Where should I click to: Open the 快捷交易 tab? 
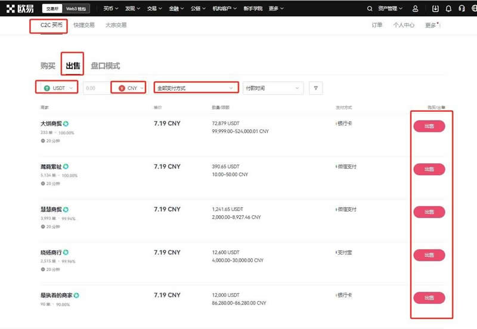click(x=83, y=25)
